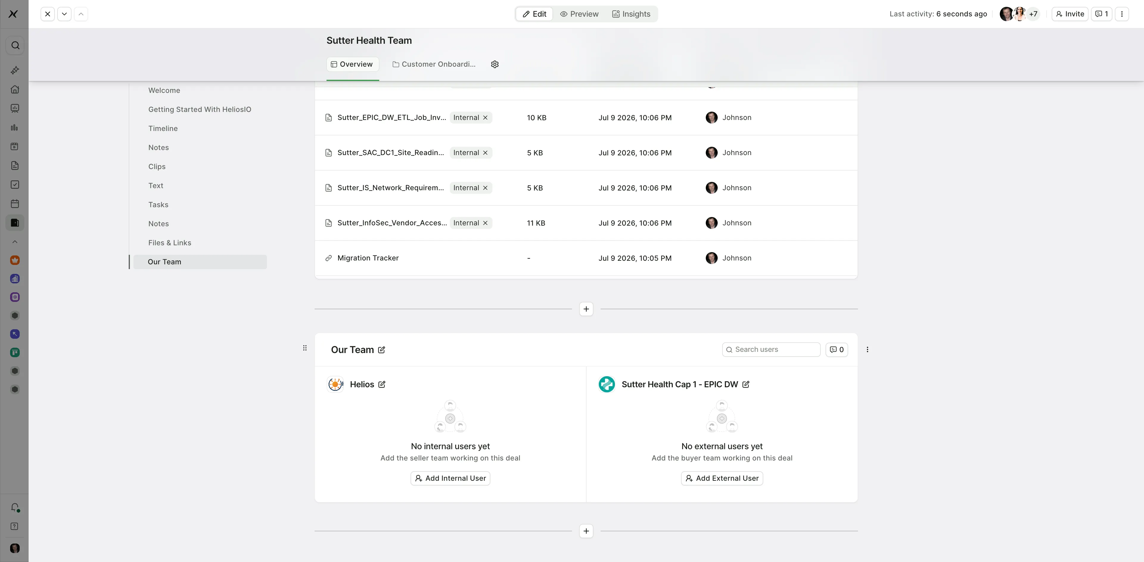Open the top-right three-dot menu

click(1122, 14)
